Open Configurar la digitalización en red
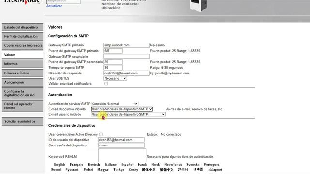The width and height of the screenshot is (310, 174). click(x=23, y=93)
